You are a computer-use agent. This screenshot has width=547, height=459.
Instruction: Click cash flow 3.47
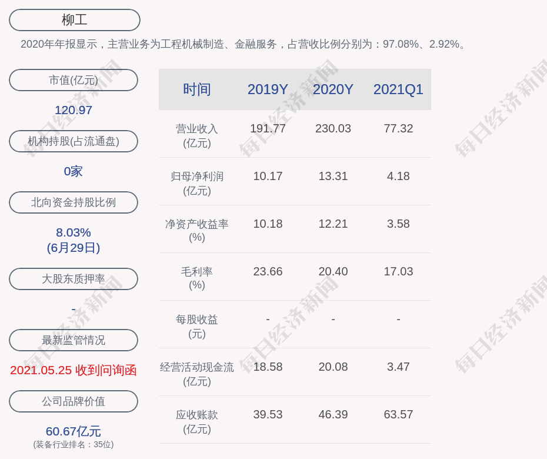(x=398, y=367)
